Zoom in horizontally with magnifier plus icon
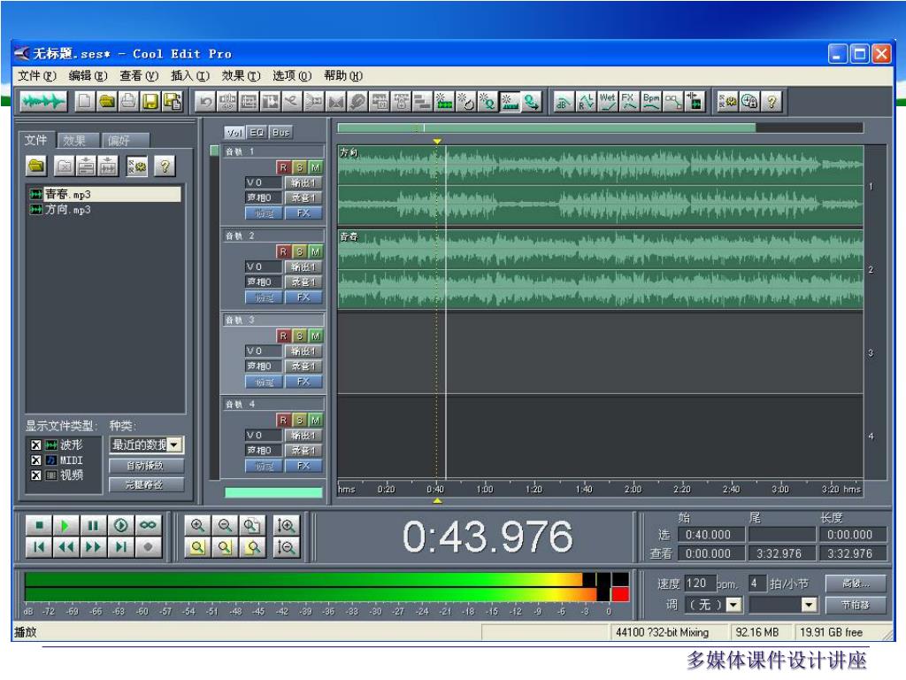Viewport: 906px width, 680px height. click(x=197, y=526)
